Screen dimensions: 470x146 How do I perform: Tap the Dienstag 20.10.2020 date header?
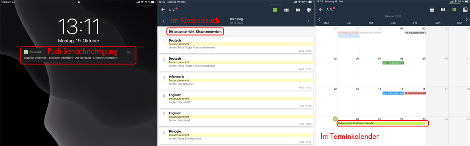236,20
